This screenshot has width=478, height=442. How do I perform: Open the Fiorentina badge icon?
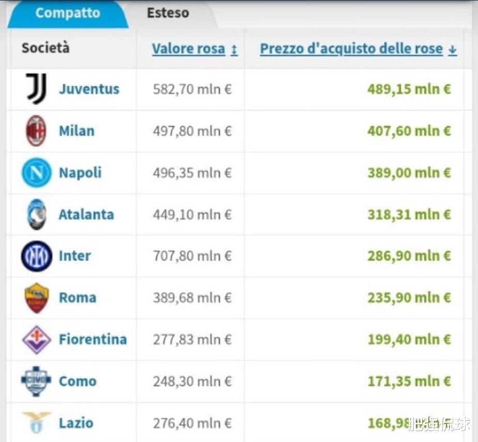click(x=36, y=340)
